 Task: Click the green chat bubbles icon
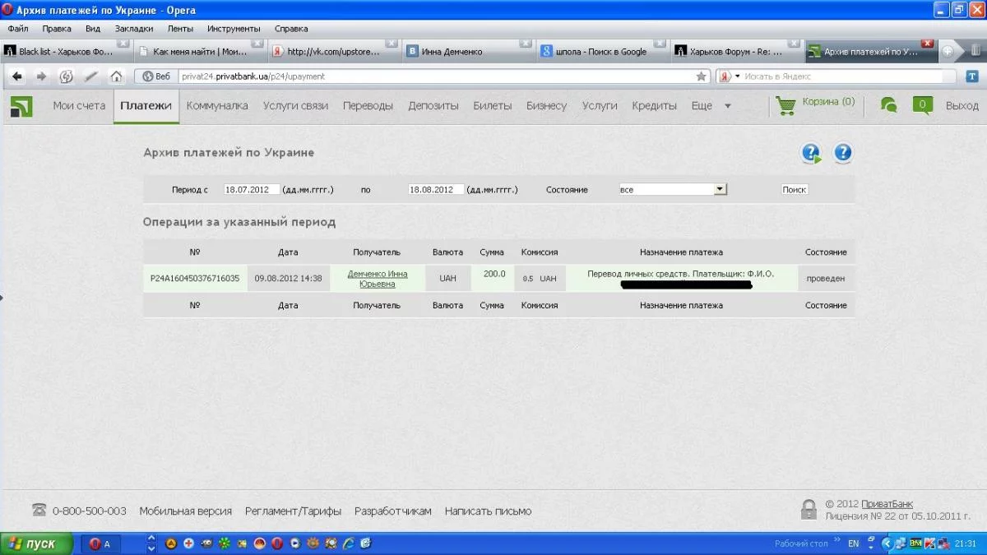click(x=888, y=105)
